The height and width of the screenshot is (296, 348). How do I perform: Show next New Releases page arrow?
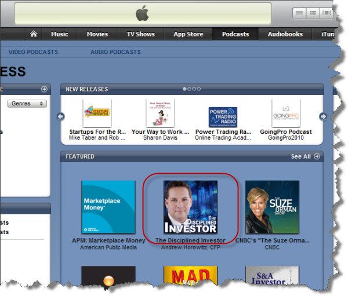[323, 116]
